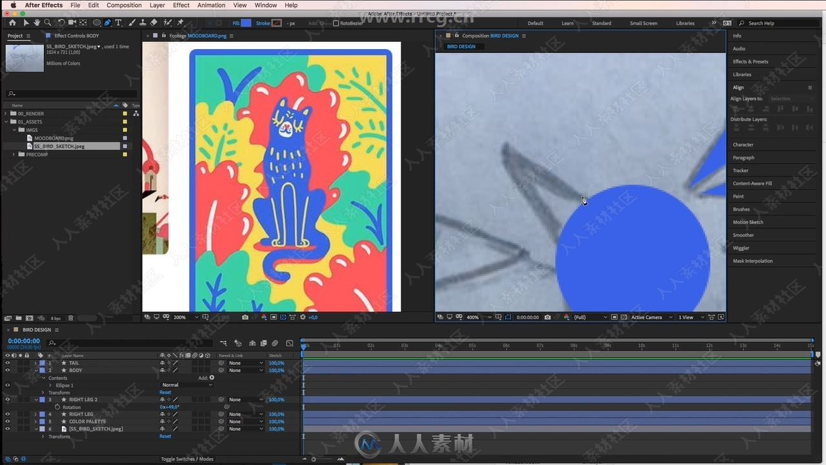
Task: Take snapshot in Composition viewer
Action: tap(547, 317)
